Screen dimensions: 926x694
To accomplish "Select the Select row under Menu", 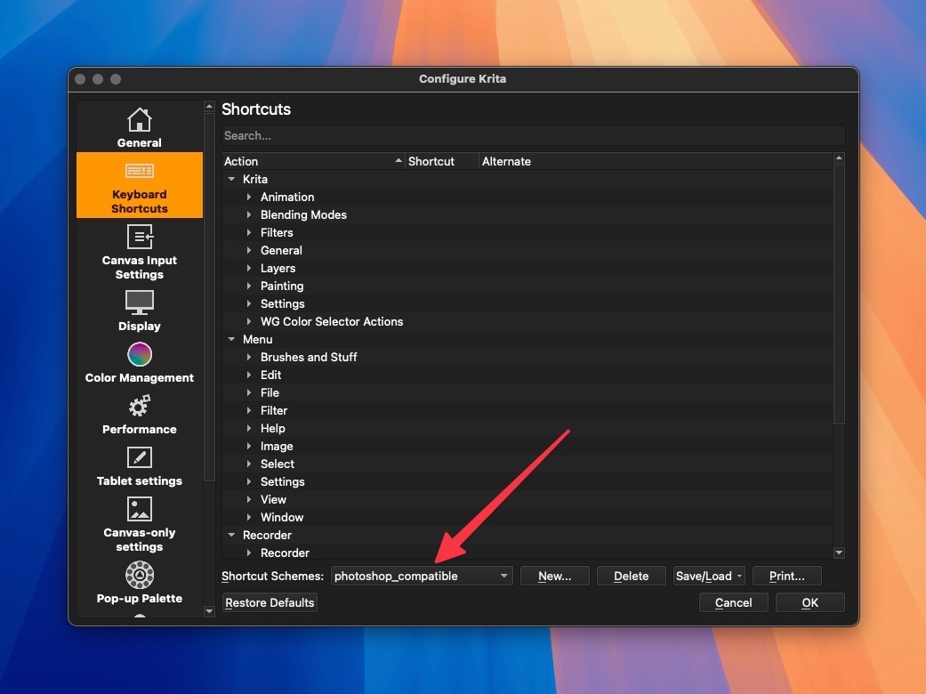I will 527,464.
